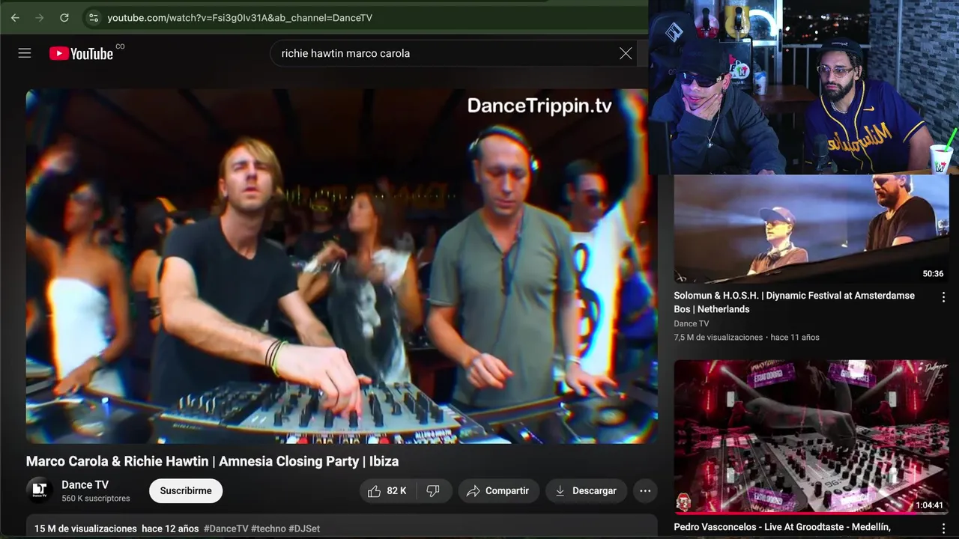Viewport: 959px width, 539px height.
Task: Click the browser forward arrow
Action: click(40, 17)
